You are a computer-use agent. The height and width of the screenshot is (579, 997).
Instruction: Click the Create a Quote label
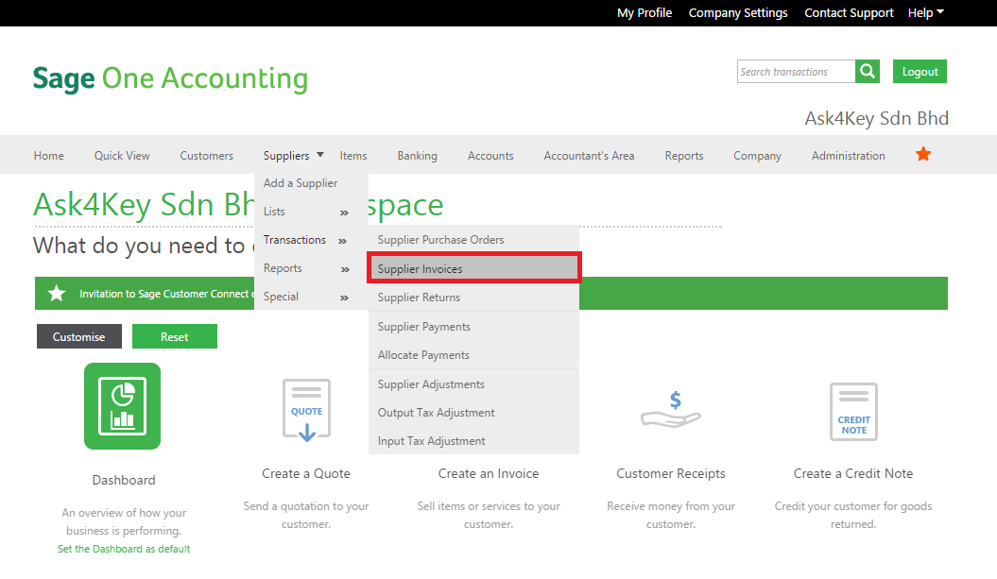click(306, 473)
